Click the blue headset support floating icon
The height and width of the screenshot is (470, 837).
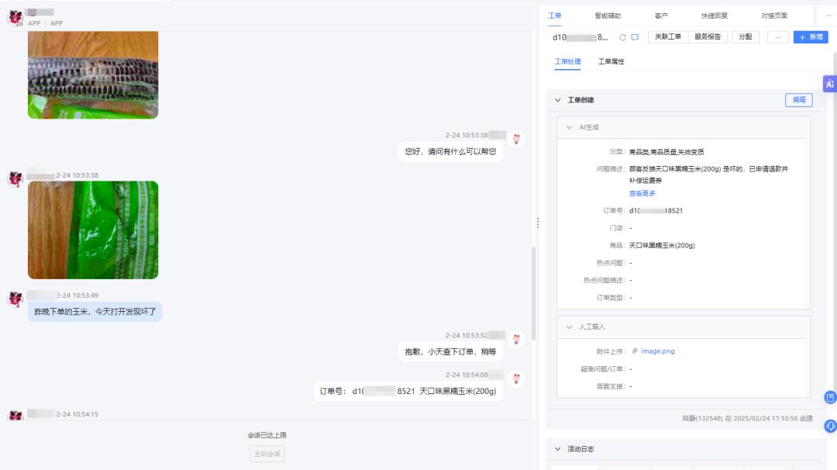pos(830,425)
